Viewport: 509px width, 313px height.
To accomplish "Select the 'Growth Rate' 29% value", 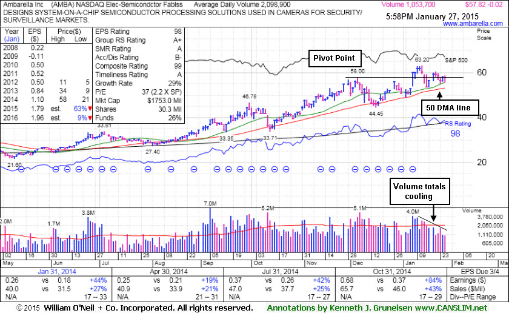I will (175, 83).
